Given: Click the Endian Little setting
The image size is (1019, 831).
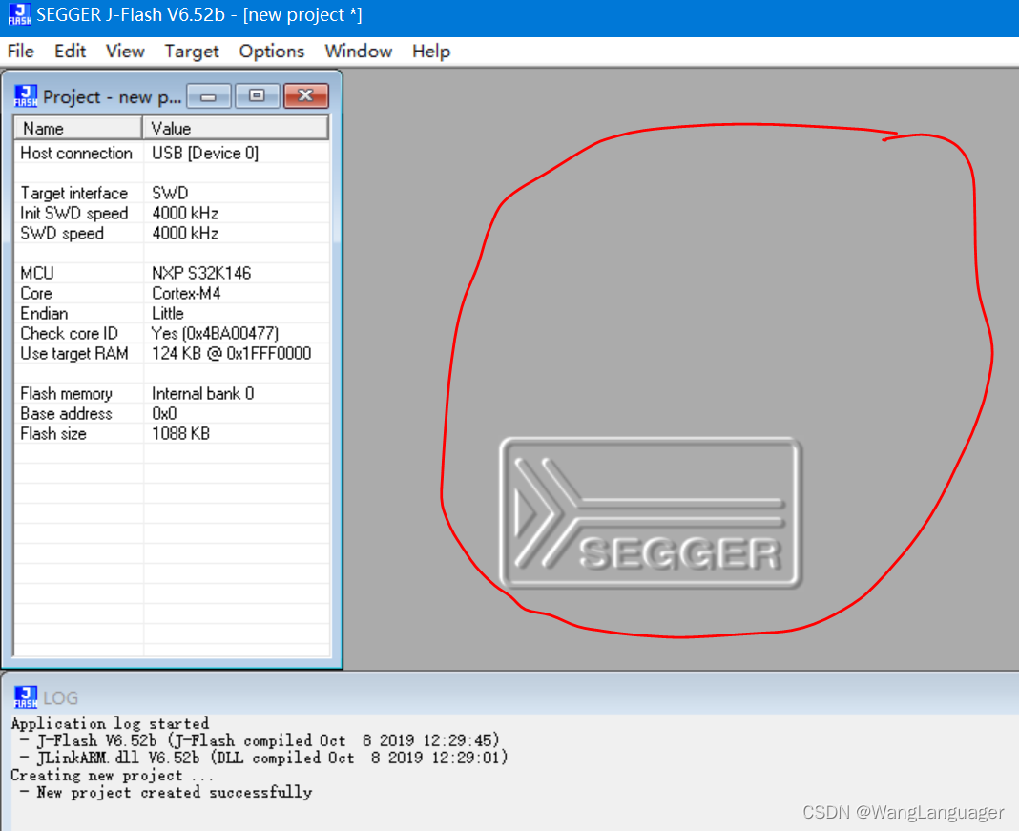Looking at the screenshot, I should 167,313.
